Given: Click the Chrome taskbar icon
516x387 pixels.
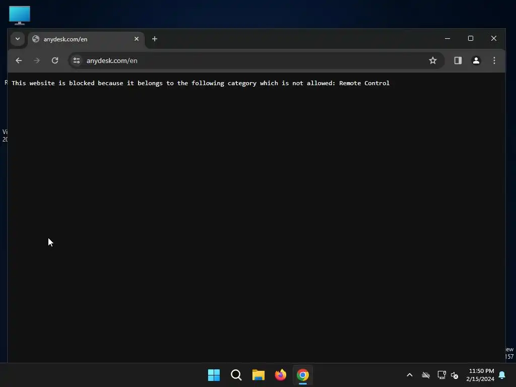Looking at the screenshot, I should [303, 375].
